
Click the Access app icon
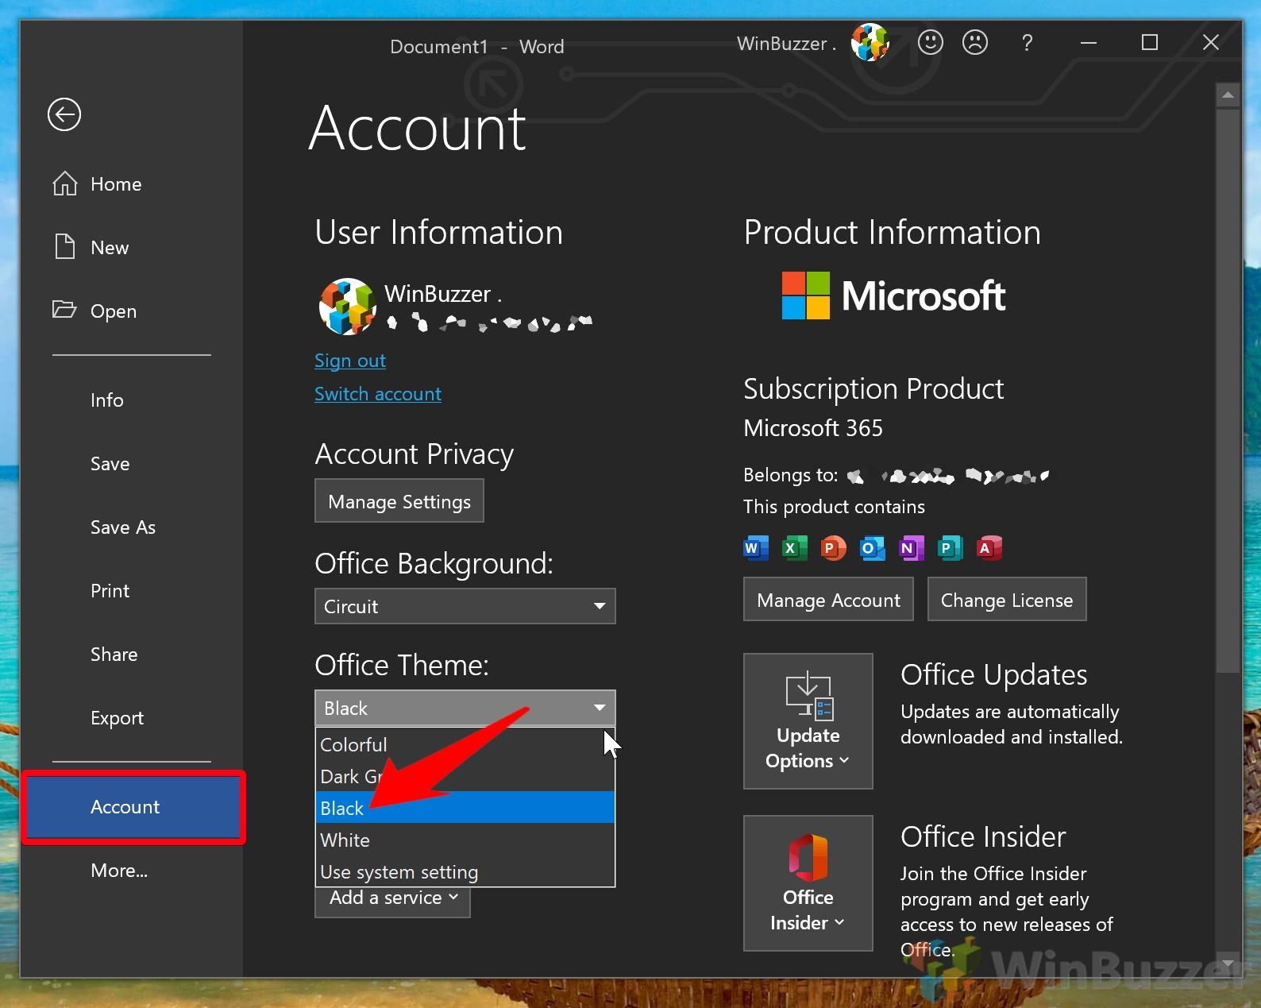pyautogui.click(x=989, y=548)
